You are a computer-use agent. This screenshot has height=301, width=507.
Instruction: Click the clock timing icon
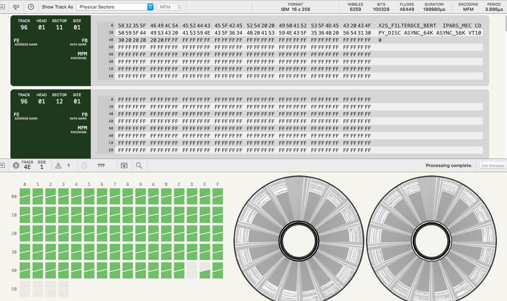tap(31, 7)
